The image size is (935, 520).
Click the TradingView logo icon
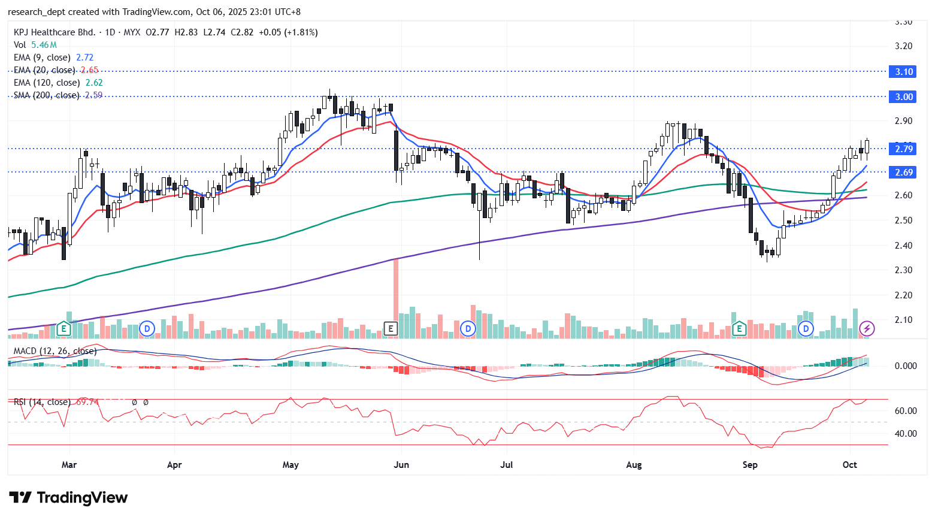(x=20, y=498)
